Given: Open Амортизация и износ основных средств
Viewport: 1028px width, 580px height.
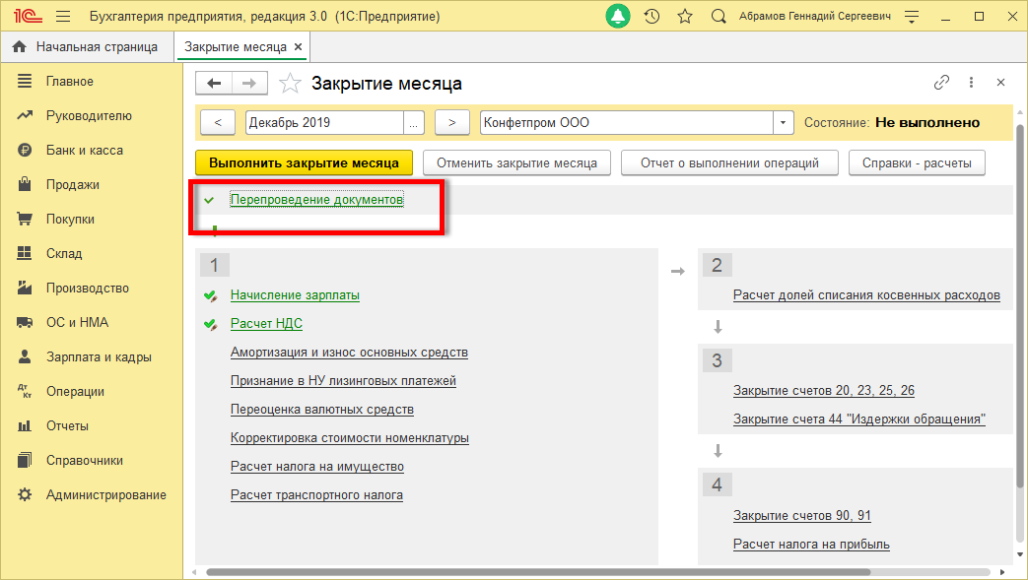Looking at the screenshot, I should (x=349, y=353).
